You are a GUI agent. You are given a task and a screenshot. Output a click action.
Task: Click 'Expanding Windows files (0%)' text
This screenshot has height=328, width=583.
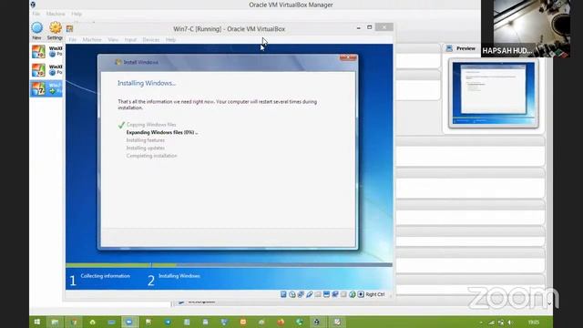[x=162, y=132]
